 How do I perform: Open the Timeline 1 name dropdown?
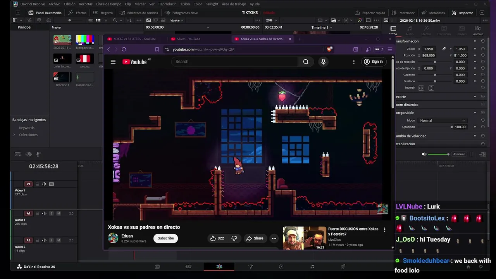click(x=322, y=28)
